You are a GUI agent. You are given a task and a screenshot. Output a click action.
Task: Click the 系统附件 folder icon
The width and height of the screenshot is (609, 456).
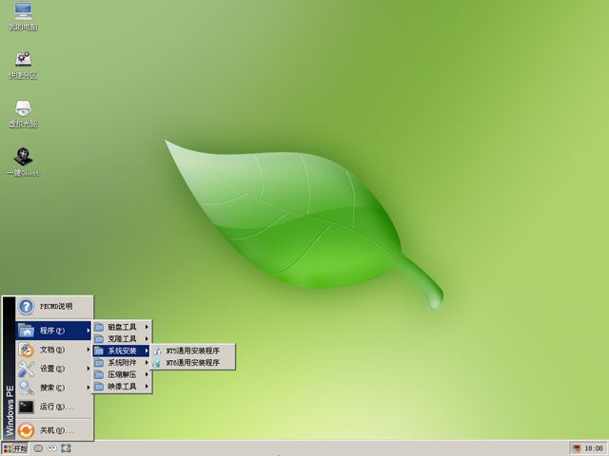tap(99, 363)
